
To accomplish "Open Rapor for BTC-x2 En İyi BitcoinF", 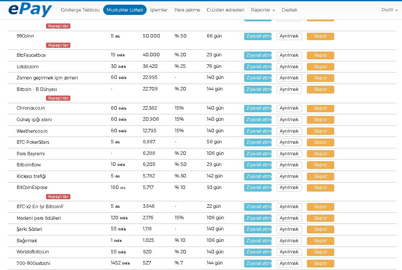I will click(x=321, y=207).
